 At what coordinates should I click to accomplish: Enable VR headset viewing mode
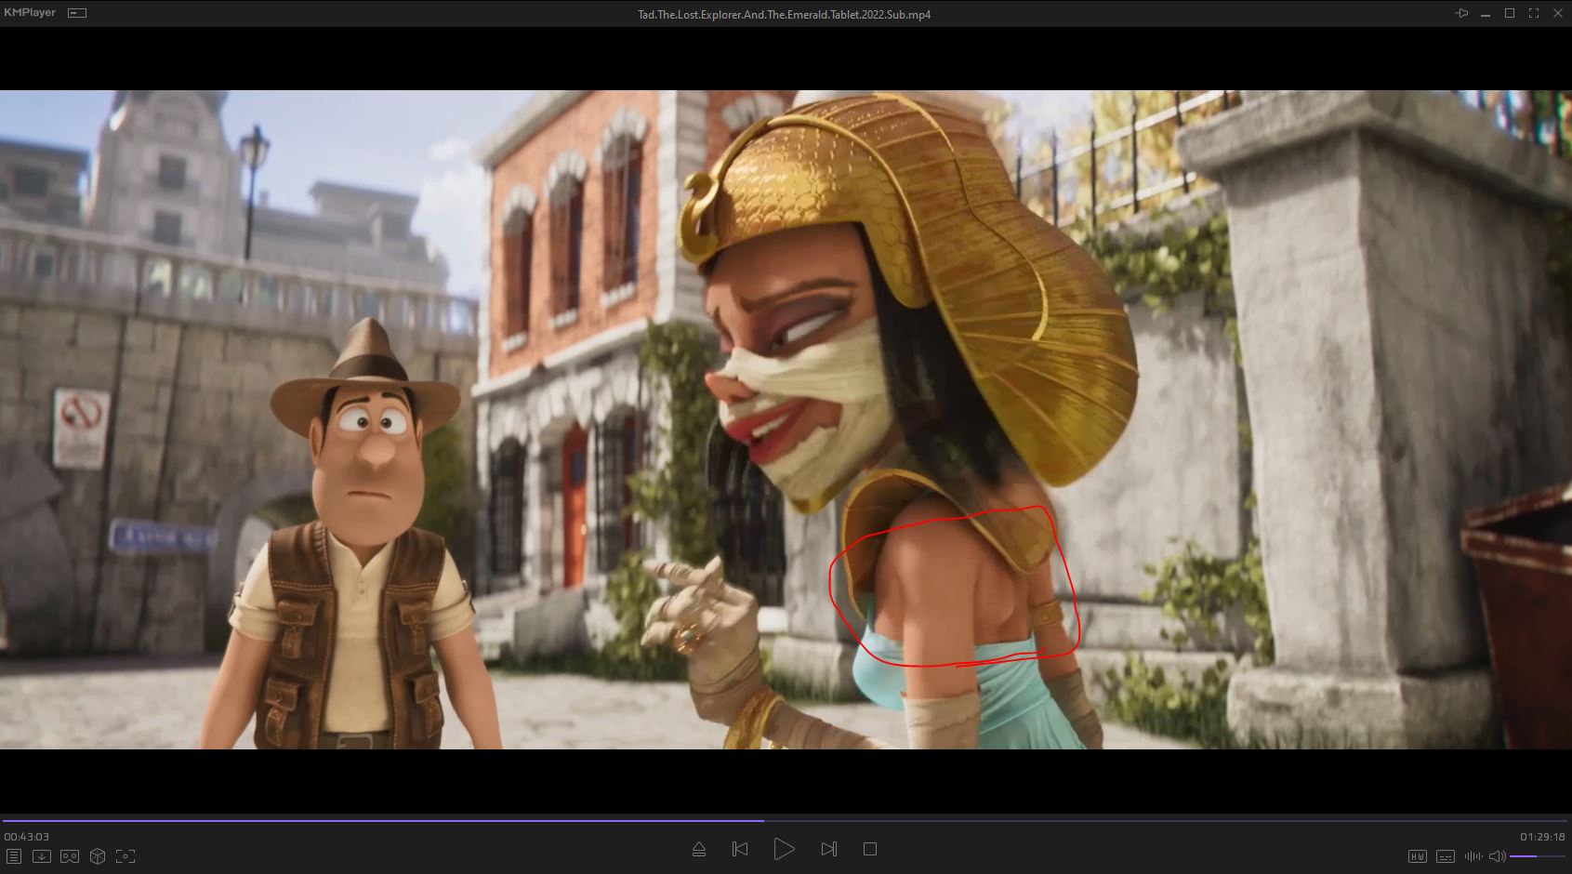[x=70, y=856]
